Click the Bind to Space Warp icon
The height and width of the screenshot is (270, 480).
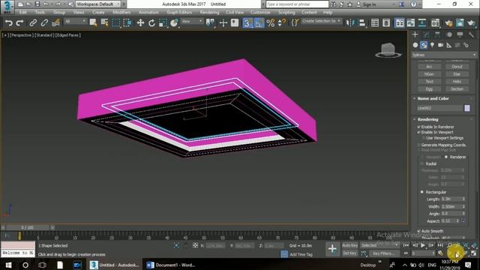(x=56, y=23)
